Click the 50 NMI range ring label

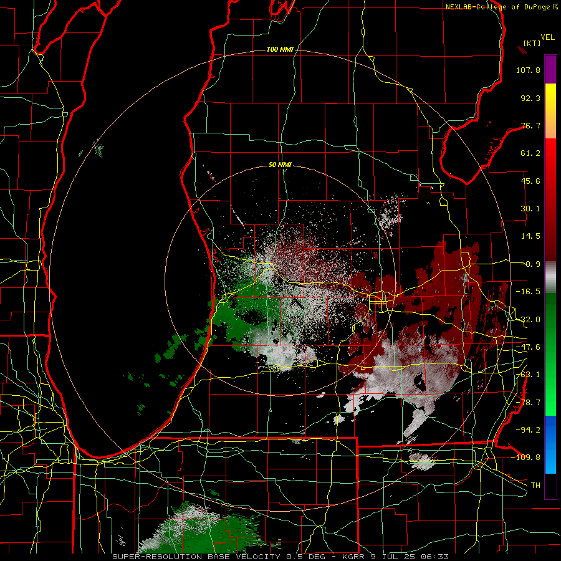280,165
